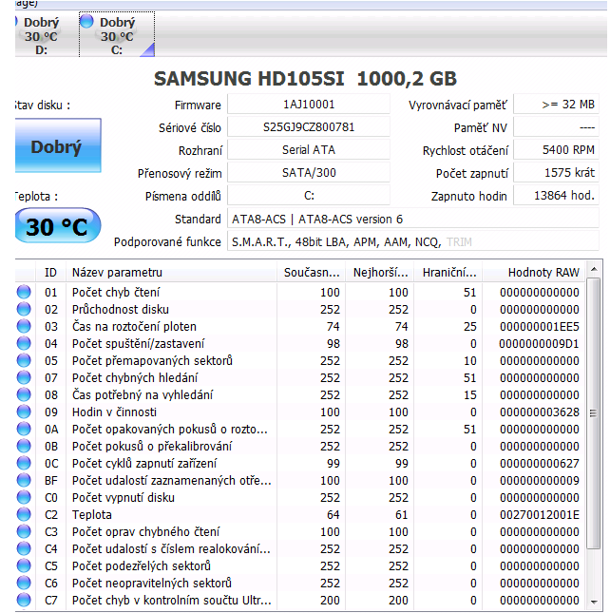This screenshot has width=610, height=613.
Task: Click status orb for the Teplota row
Action: tap(24, 514)
